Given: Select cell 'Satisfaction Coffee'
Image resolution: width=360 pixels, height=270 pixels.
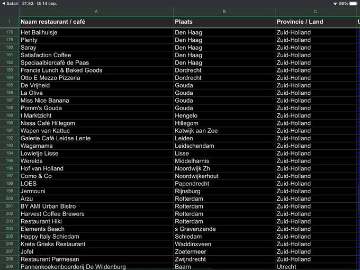Looking at the screenshot, I should (96, 55).
